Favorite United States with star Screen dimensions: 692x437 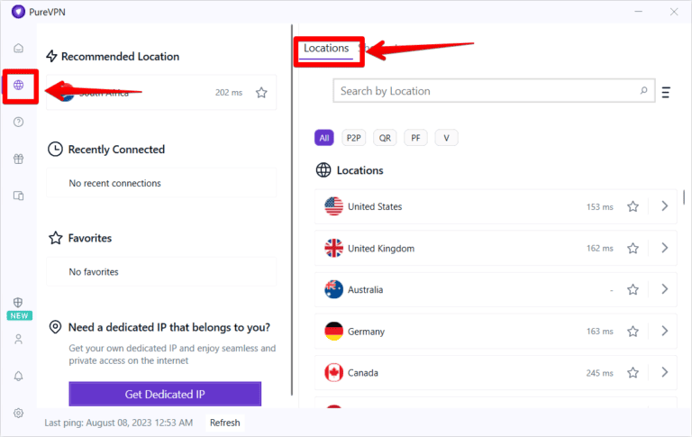click(633, 206)
